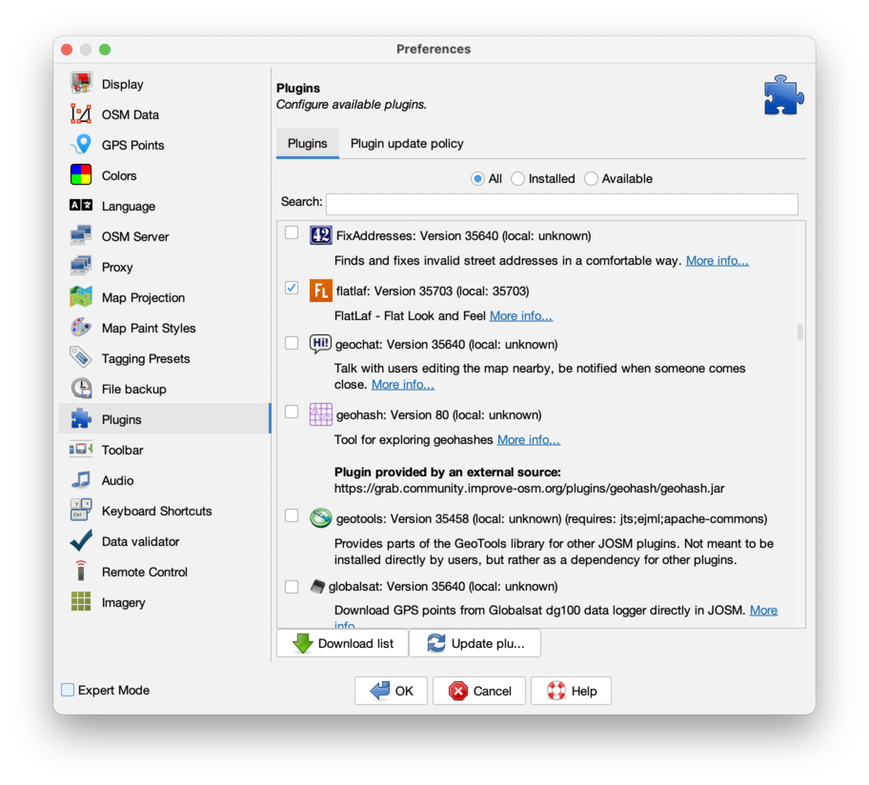The image size is (869, 785).
Task: Enable the geochat plugin checkbox
Action: 292,343
